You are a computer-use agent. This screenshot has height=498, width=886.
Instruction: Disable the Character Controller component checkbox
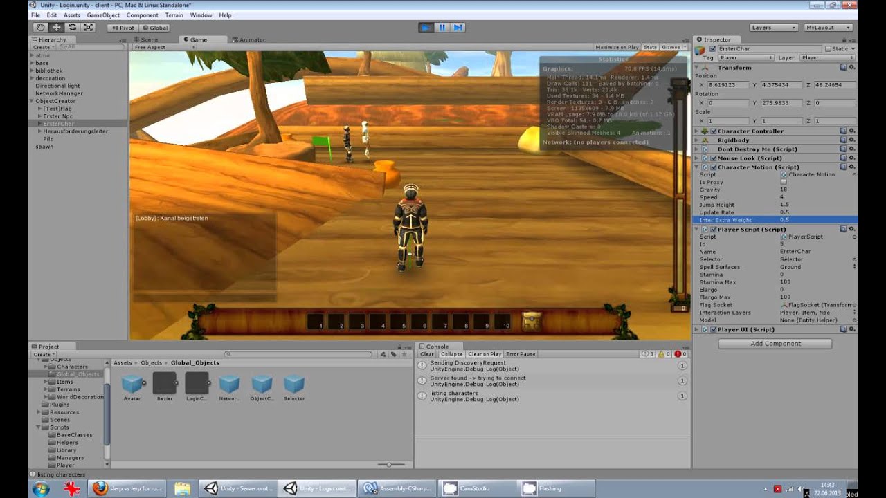(713, 131)
